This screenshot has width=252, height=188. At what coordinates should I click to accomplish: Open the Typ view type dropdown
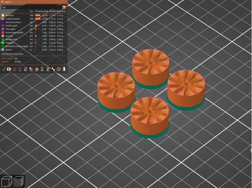coord(34,7)
